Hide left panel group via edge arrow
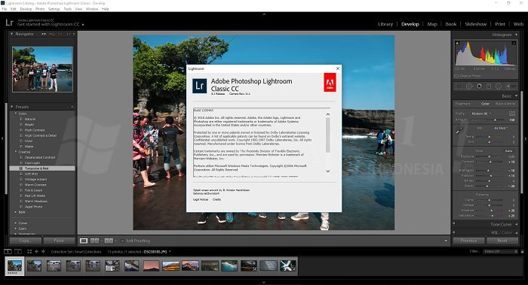528x285 pixels. [2, 138]
